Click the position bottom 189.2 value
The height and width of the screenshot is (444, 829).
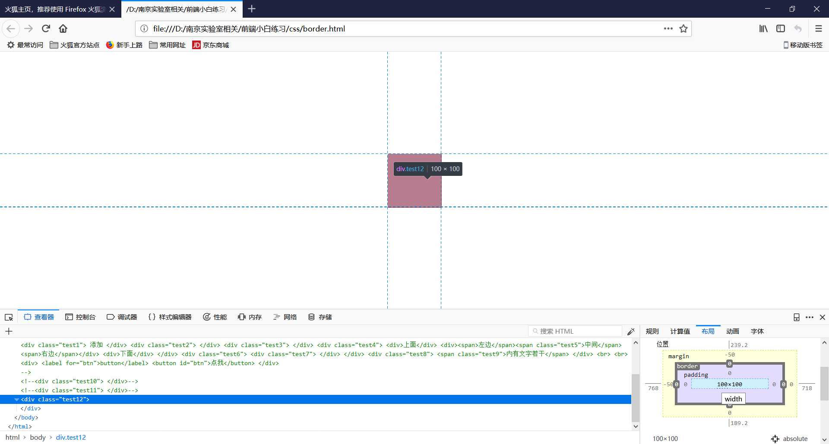pyautogui.click(x=739, y=423)
